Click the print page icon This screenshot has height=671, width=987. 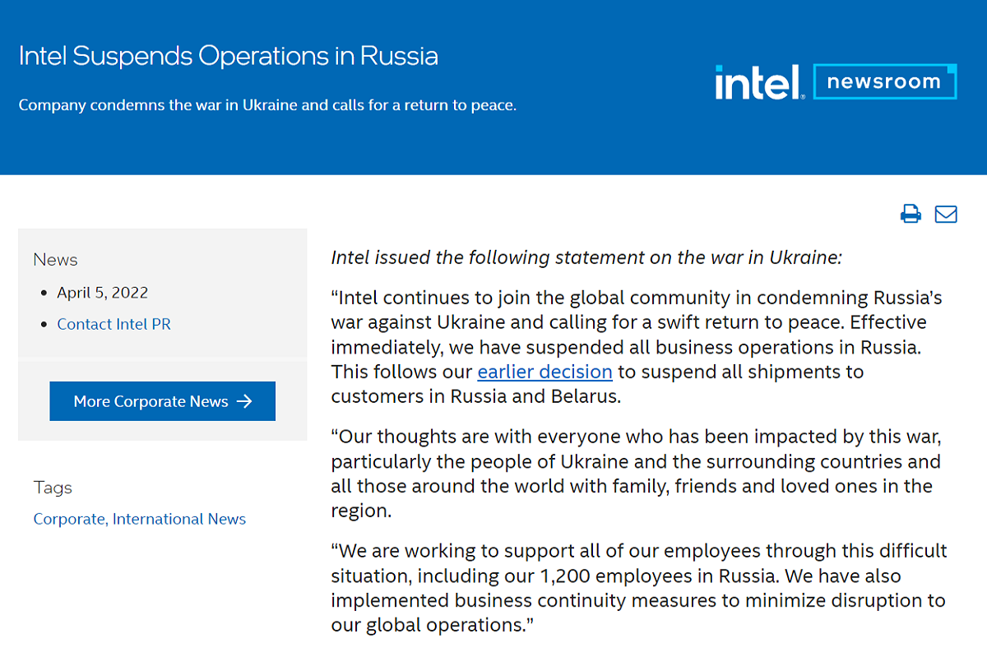pyautogui.click(x=911, y=214)
